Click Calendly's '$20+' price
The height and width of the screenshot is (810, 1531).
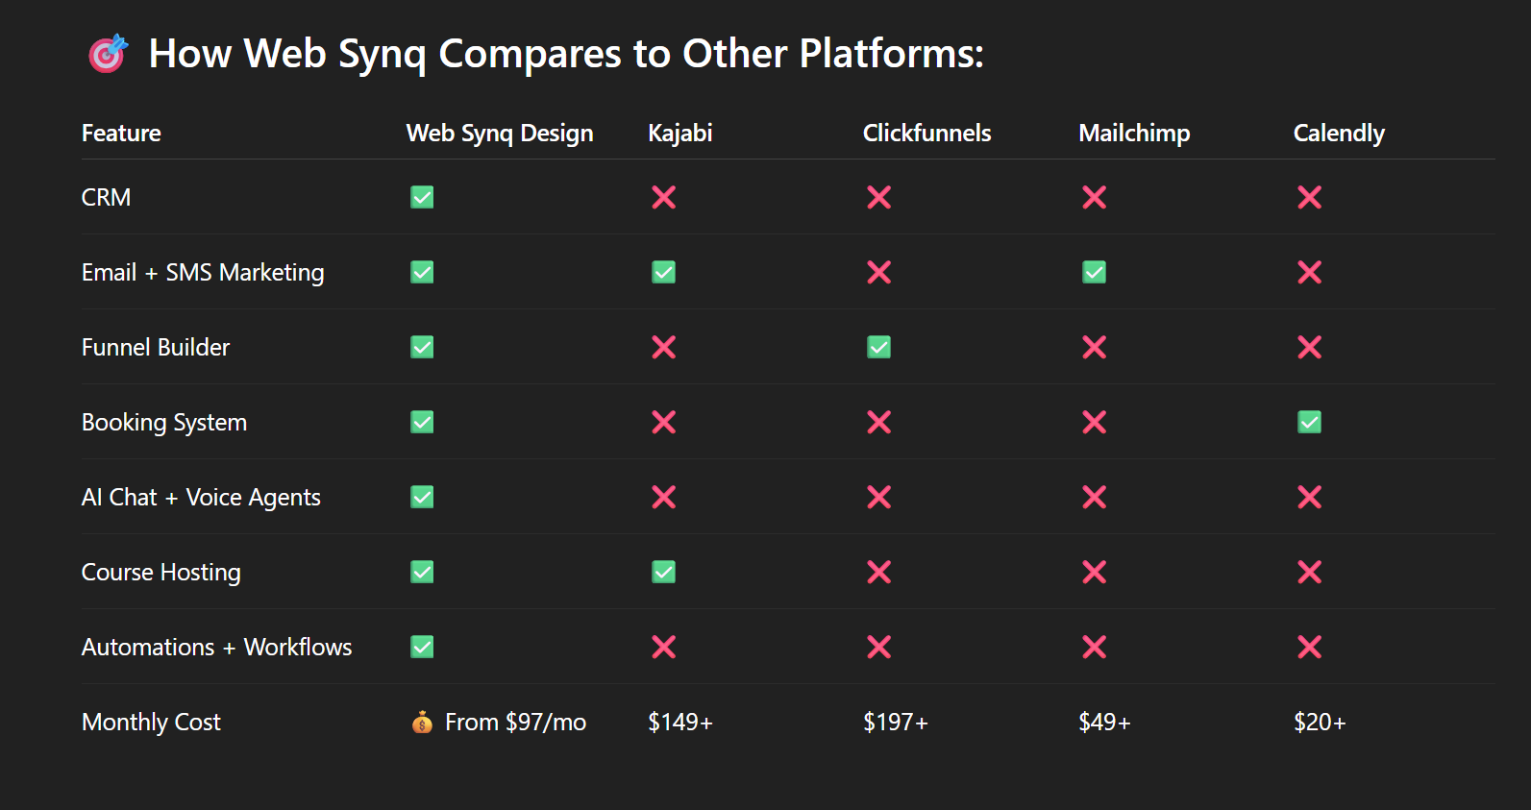point(1321,722)
